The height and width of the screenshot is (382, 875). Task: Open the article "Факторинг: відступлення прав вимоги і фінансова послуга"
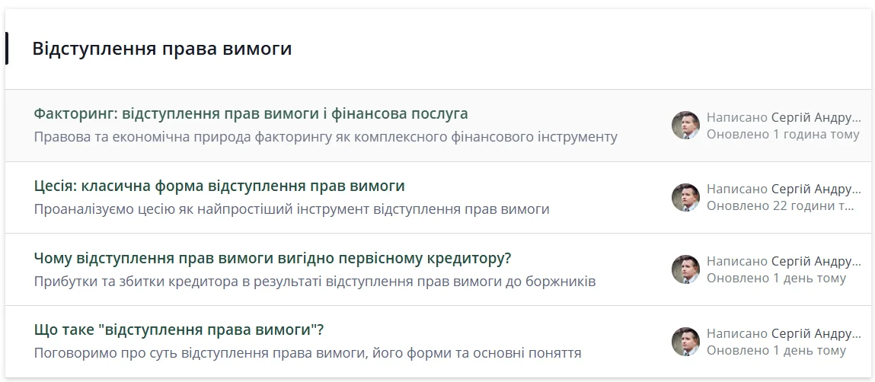click(x=251, y=113)
